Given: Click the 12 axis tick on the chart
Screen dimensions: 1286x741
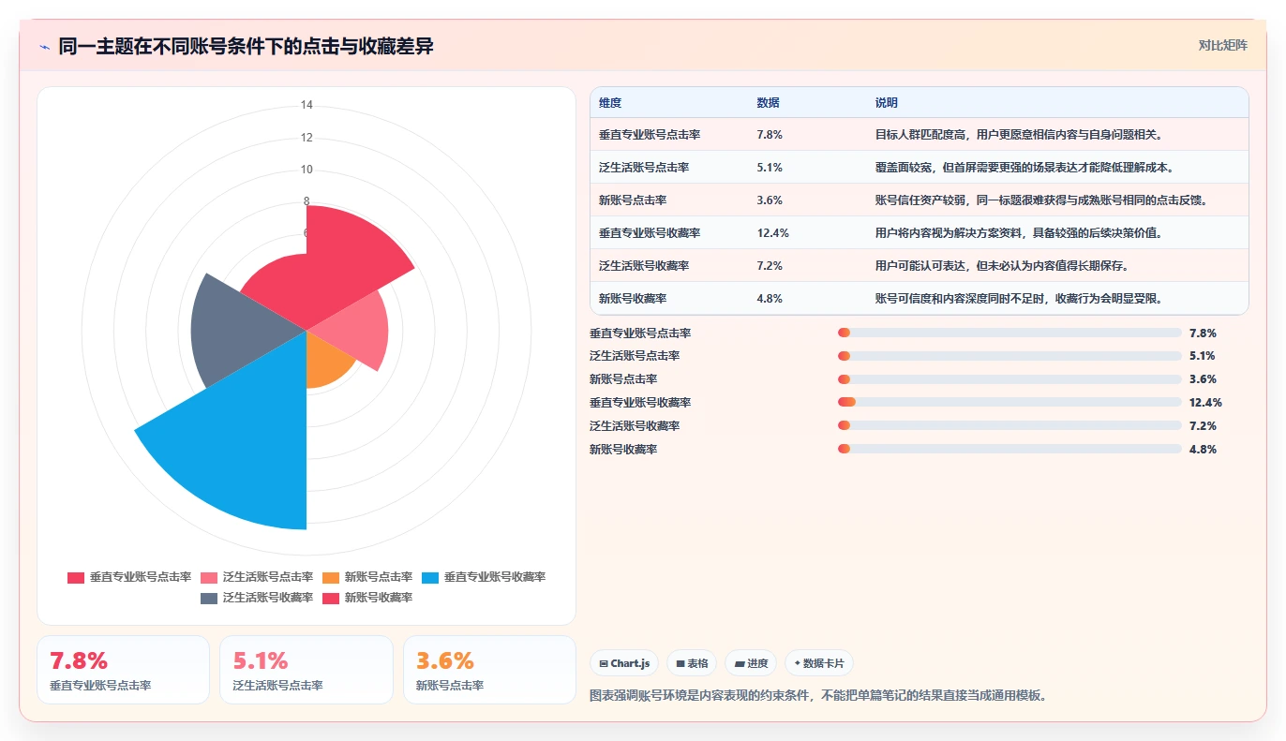Looking at the screenshot, I should pyautogui.click(x=307, y=138).
